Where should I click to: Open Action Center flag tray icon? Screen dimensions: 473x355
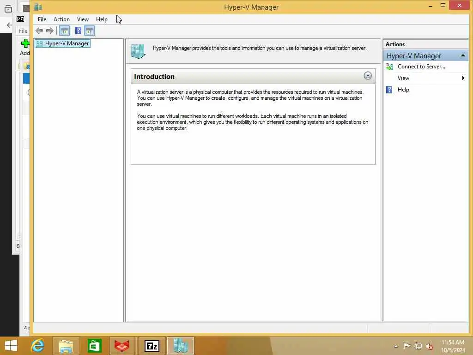click(x=407, y=346)
